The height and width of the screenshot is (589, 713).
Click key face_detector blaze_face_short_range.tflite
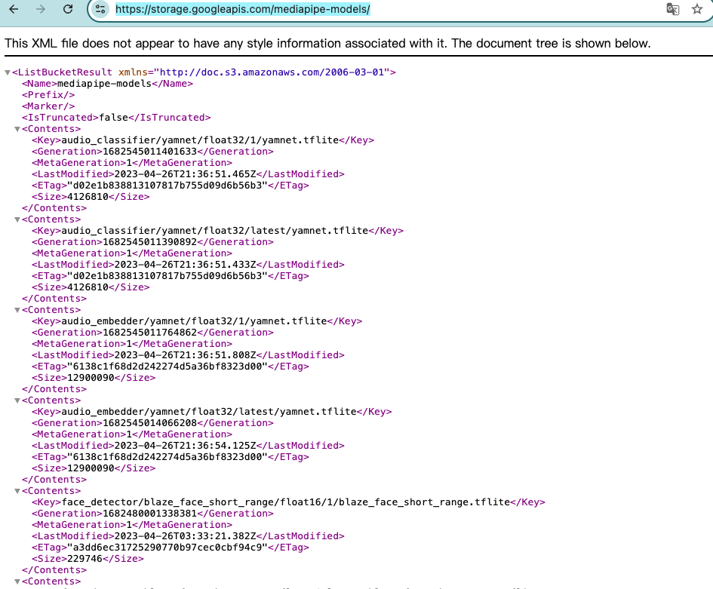(285, 502)
